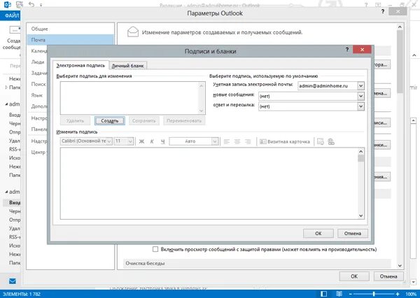Click Очистка беседы section header

[x=257, y=263]
